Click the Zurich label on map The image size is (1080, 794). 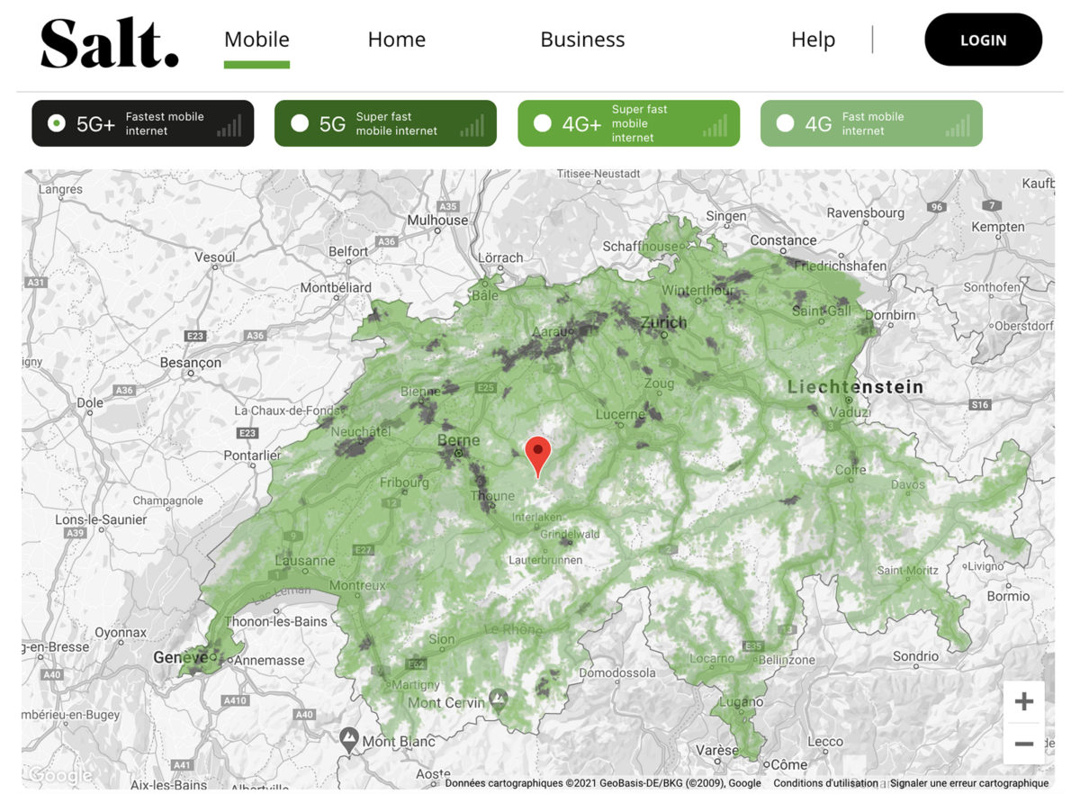(x=663, y=322)
